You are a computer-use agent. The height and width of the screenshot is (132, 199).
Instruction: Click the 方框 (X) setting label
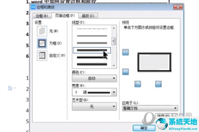(x=55, y=43)
